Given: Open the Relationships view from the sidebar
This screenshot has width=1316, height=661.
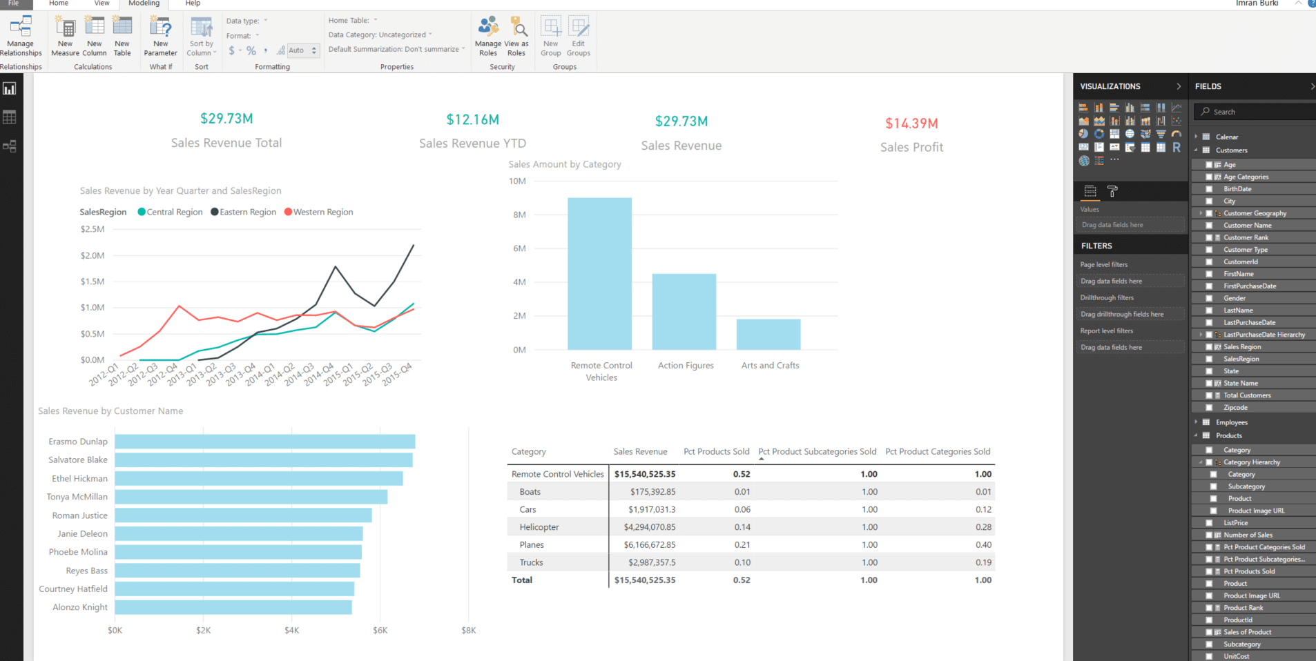Looking at the screenshot, I should [x=10, y=146].
